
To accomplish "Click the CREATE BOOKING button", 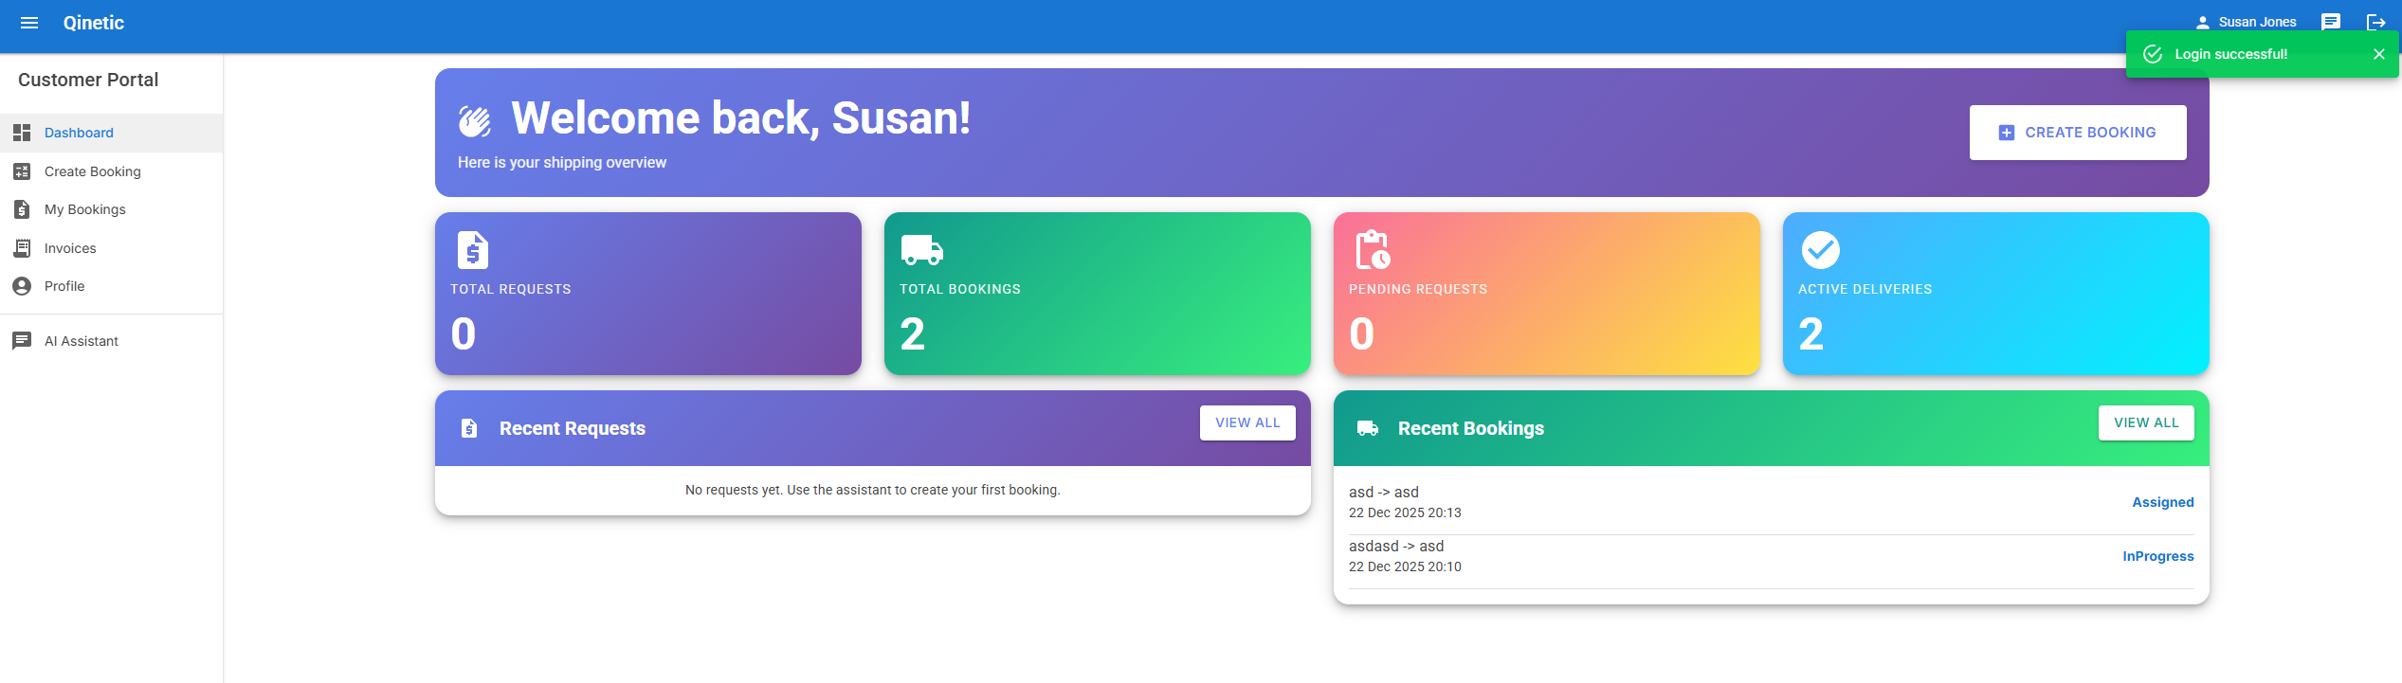I will pyautogui.click(x=2078, y=133).
